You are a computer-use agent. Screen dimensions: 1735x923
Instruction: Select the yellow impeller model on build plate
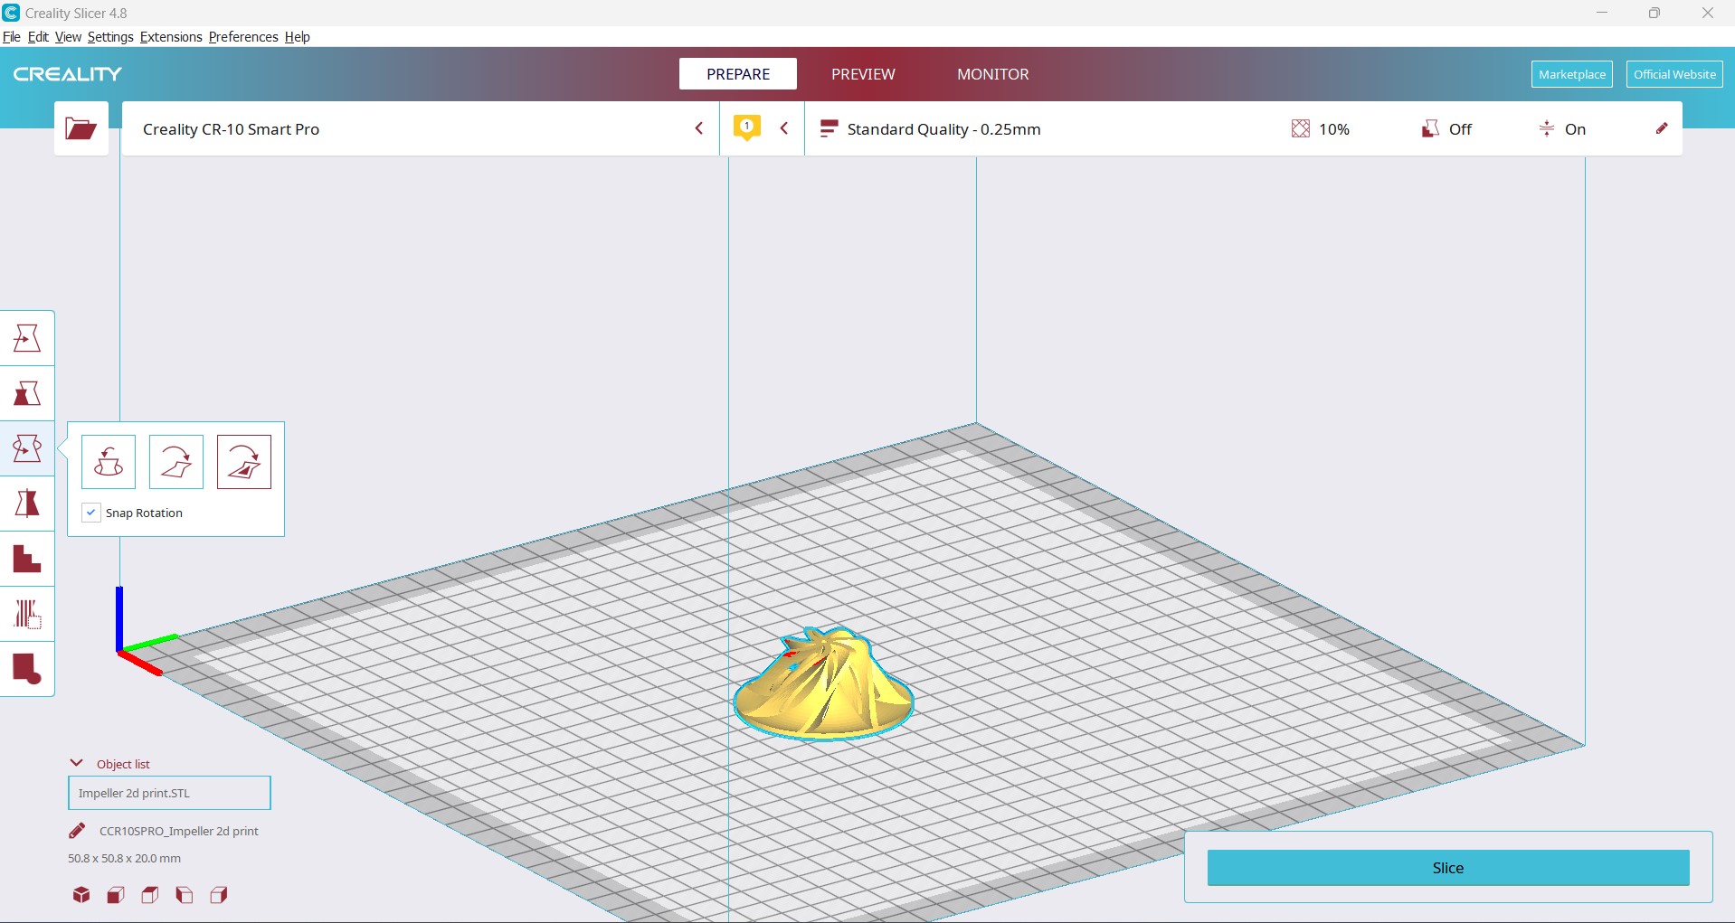click(823, 687)
